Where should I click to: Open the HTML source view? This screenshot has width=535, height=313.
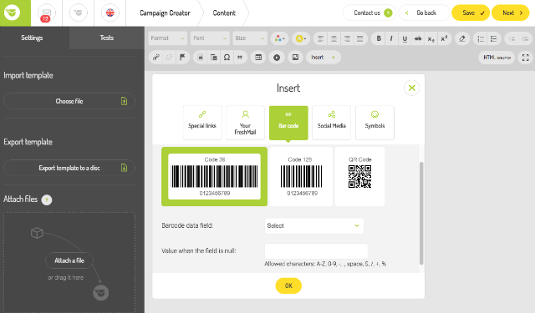click(497, 58)
